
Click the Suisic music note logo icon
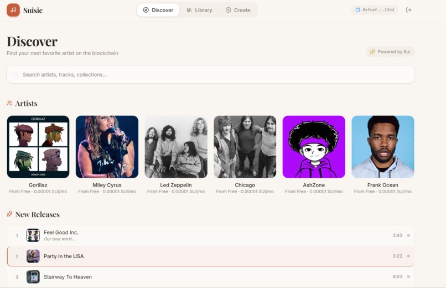[x=13, y=10]
